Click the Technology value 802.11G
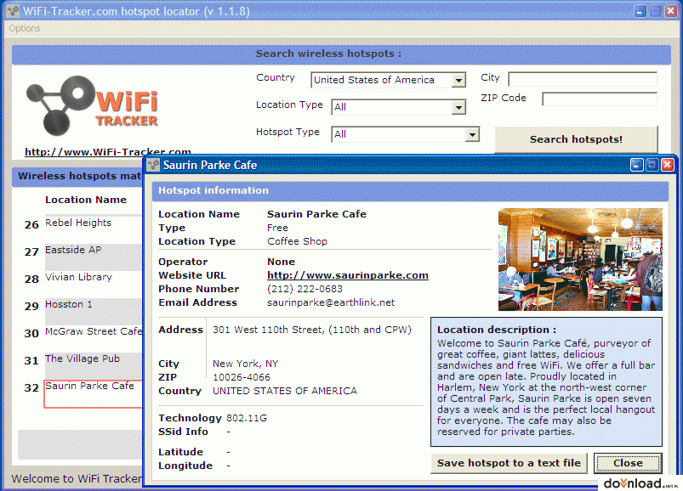Screen dimensions: 683x491 tap(247, 419)
